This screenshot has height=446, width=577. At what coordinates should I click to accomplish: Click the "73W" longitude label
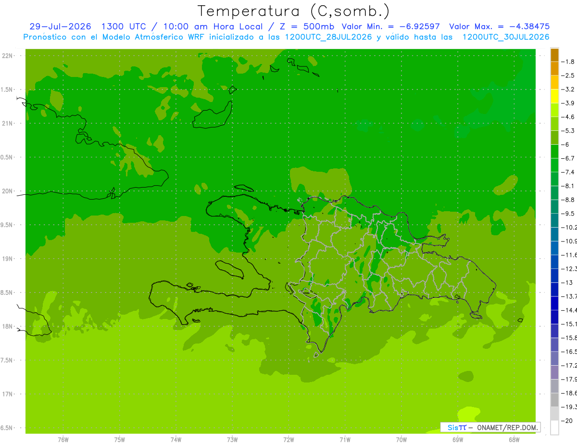[232, 439]
